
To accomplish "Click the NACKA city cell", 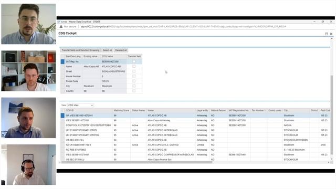I will tap(296, 125).
